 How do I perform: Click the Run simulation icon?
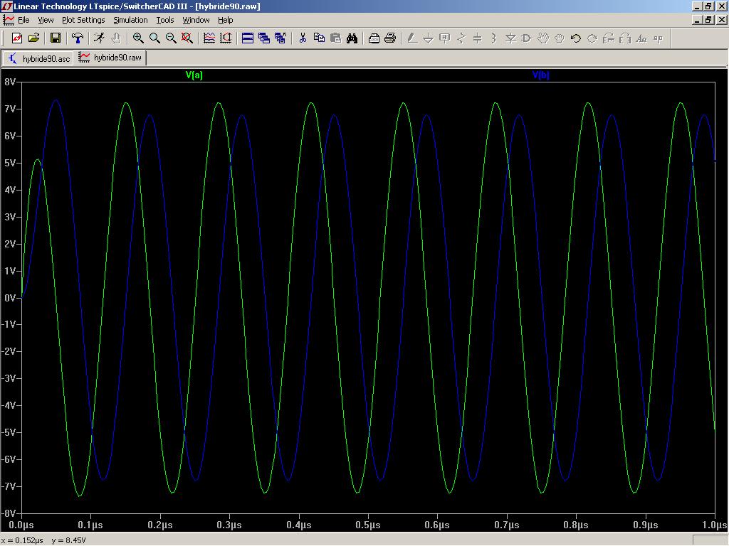click(x=99, y=38)
